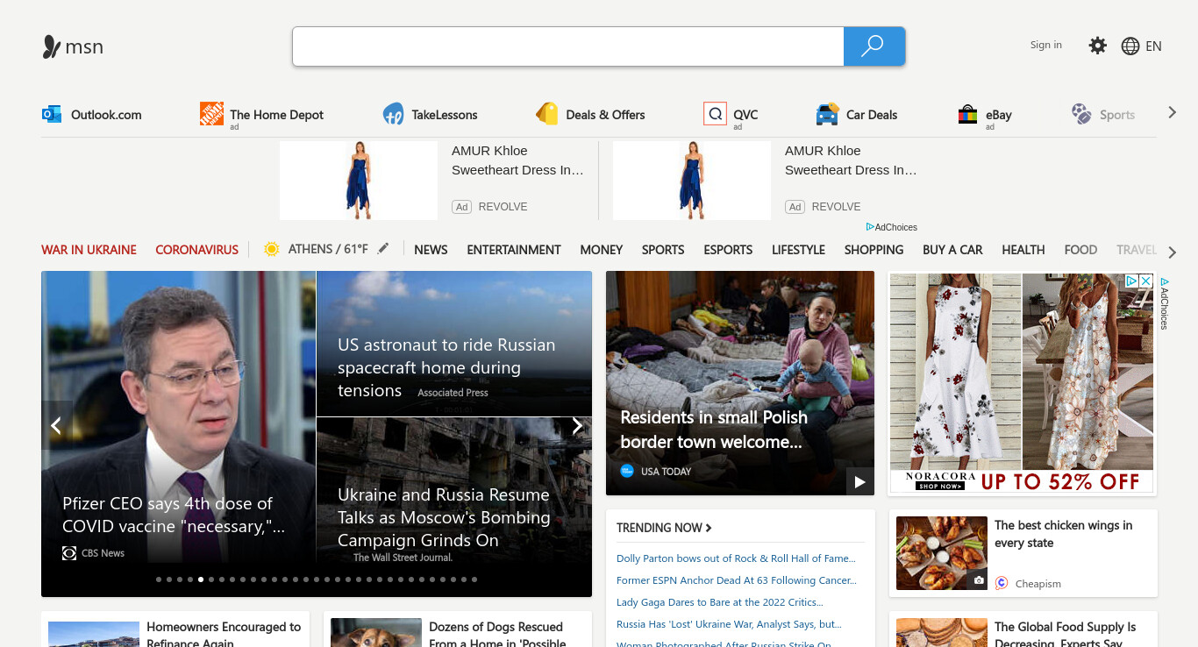Click the TakeLessons icon
The width and height of the screenshot is (1198, 647).
[x=393, y=114]
